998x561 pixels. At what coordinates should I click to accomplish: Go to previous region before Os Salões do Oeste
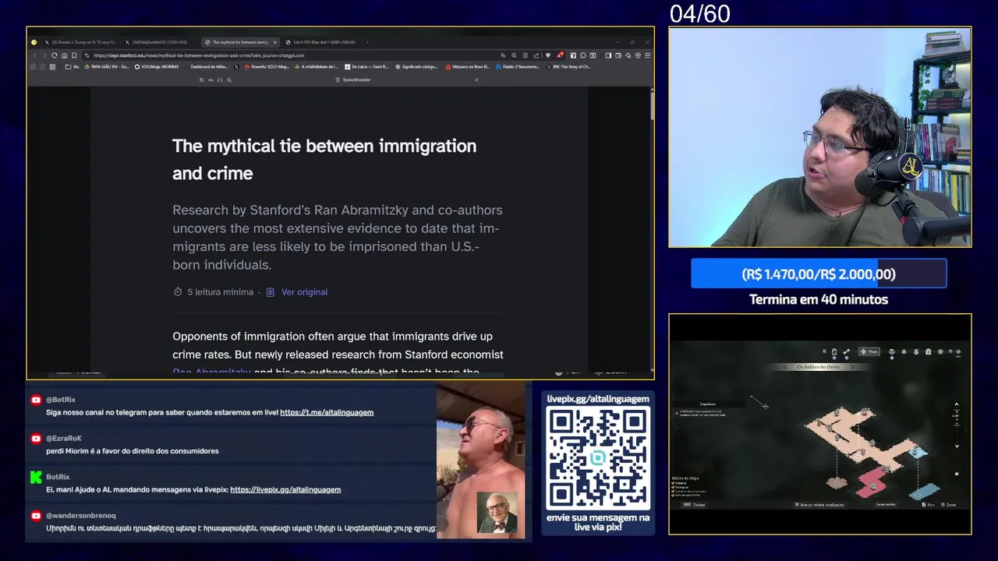tap(784, 367)
